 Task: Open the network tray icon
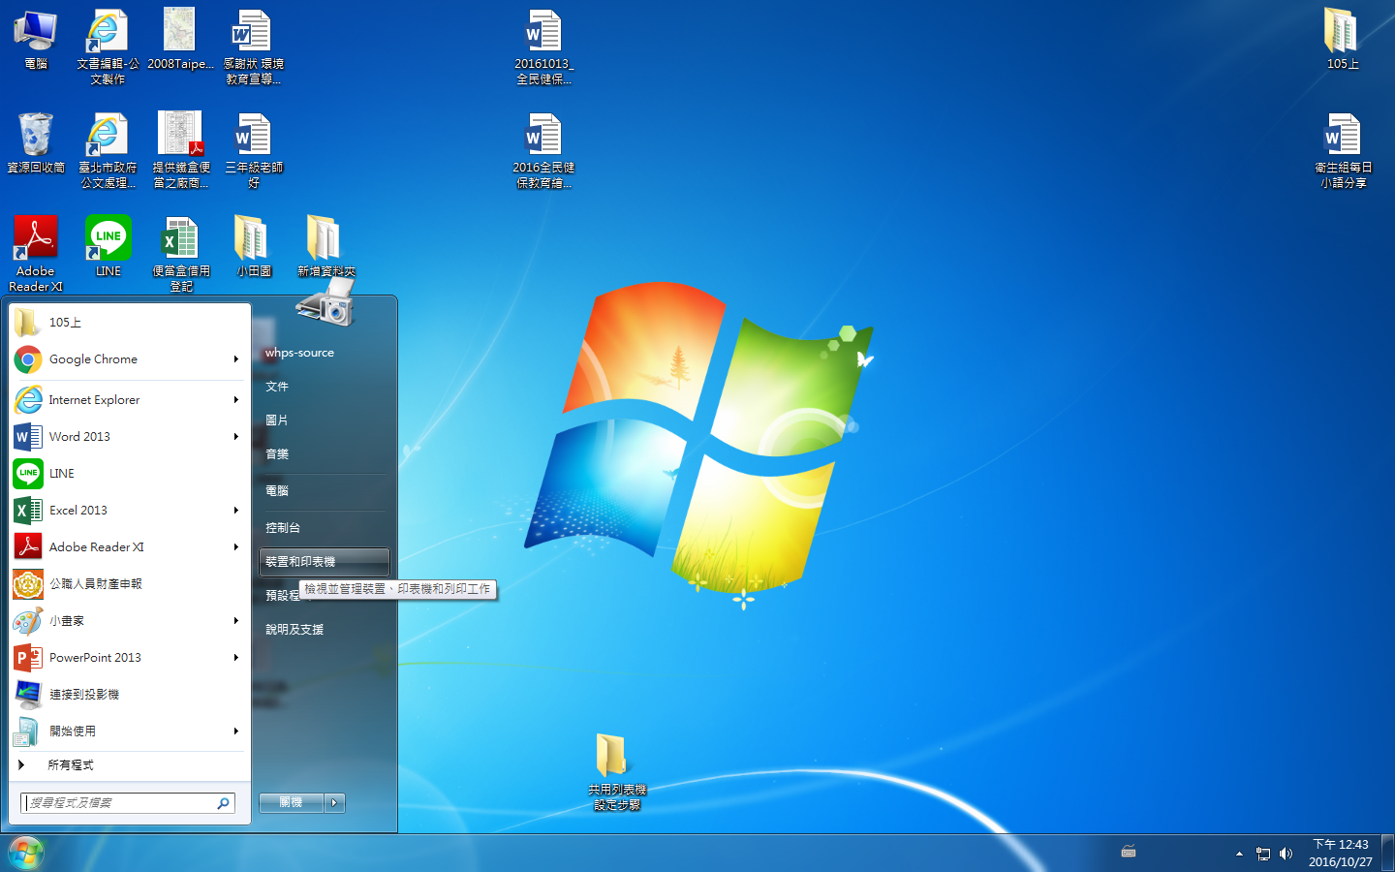pyautogui.click(x=1262, y=854)
